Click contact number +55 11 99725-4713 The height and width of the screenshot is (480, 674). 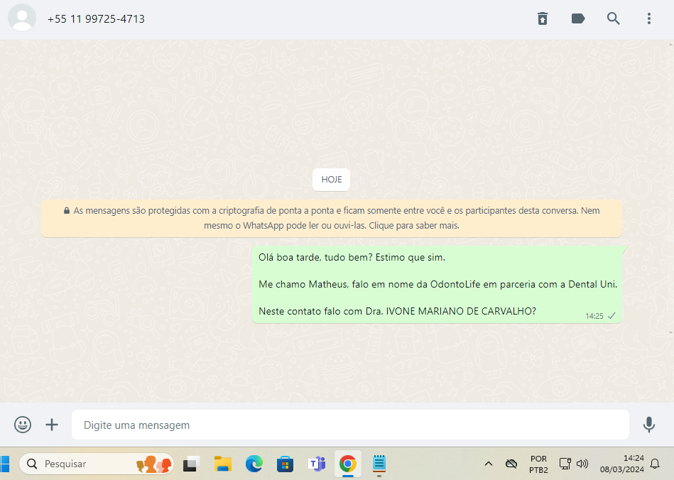tap(96, 19)
